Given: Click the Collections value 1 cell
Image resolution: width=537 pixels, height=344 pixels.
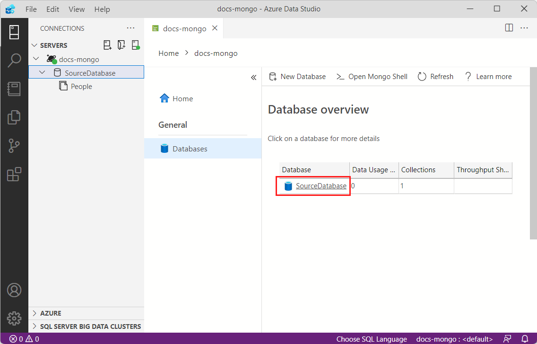Looking at the screenshot, I should click(x=426, y=186).
